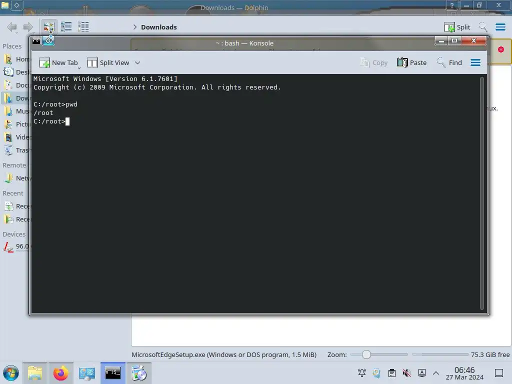Image resolution: width=512 pixels, height=384 pixels.
Task: Open the file manager taskbar icon
Action: [x=35, y=373]
